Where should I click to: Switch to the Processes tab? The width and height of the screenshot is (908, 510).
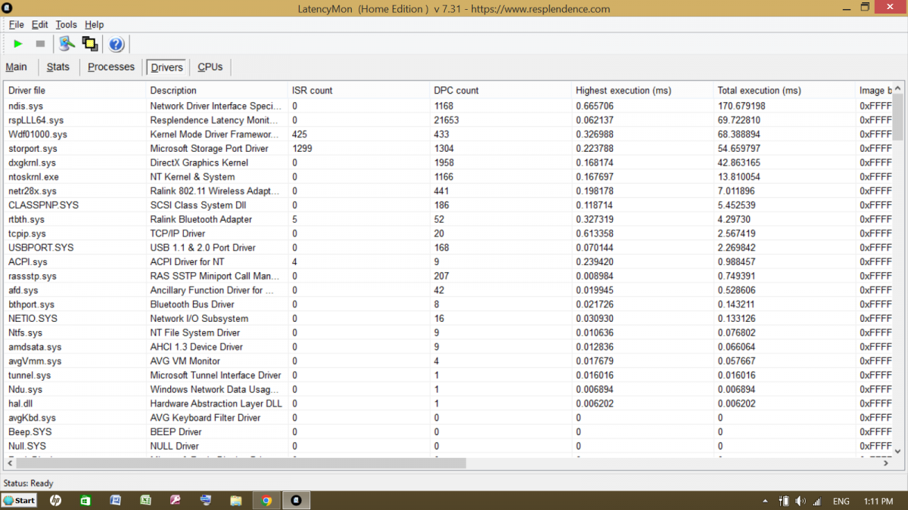(111, 67)
